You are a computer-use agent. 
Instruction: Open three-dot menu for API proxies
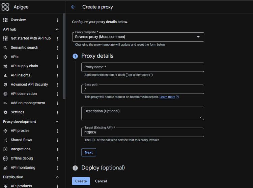tap(57, 131)
